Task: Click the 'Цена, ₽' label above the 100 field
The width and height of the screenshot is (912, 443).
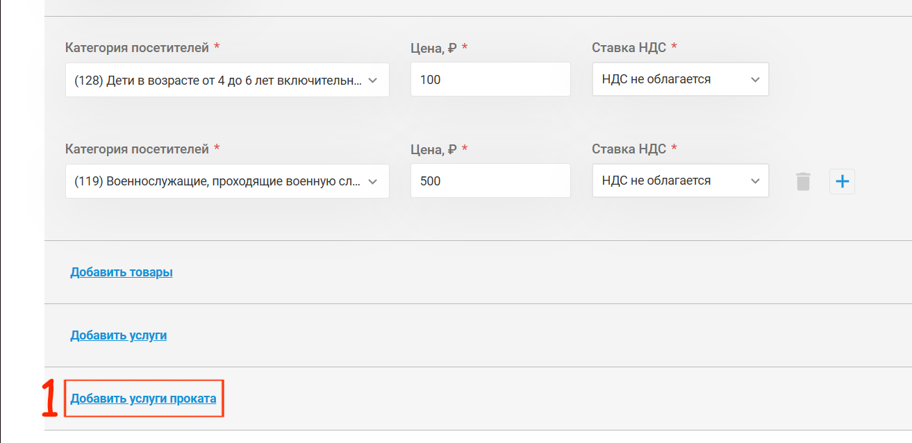Action: [433, 48]
